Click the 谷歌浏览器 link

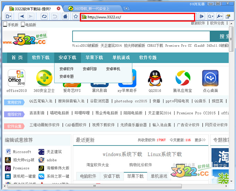[100, 101]
